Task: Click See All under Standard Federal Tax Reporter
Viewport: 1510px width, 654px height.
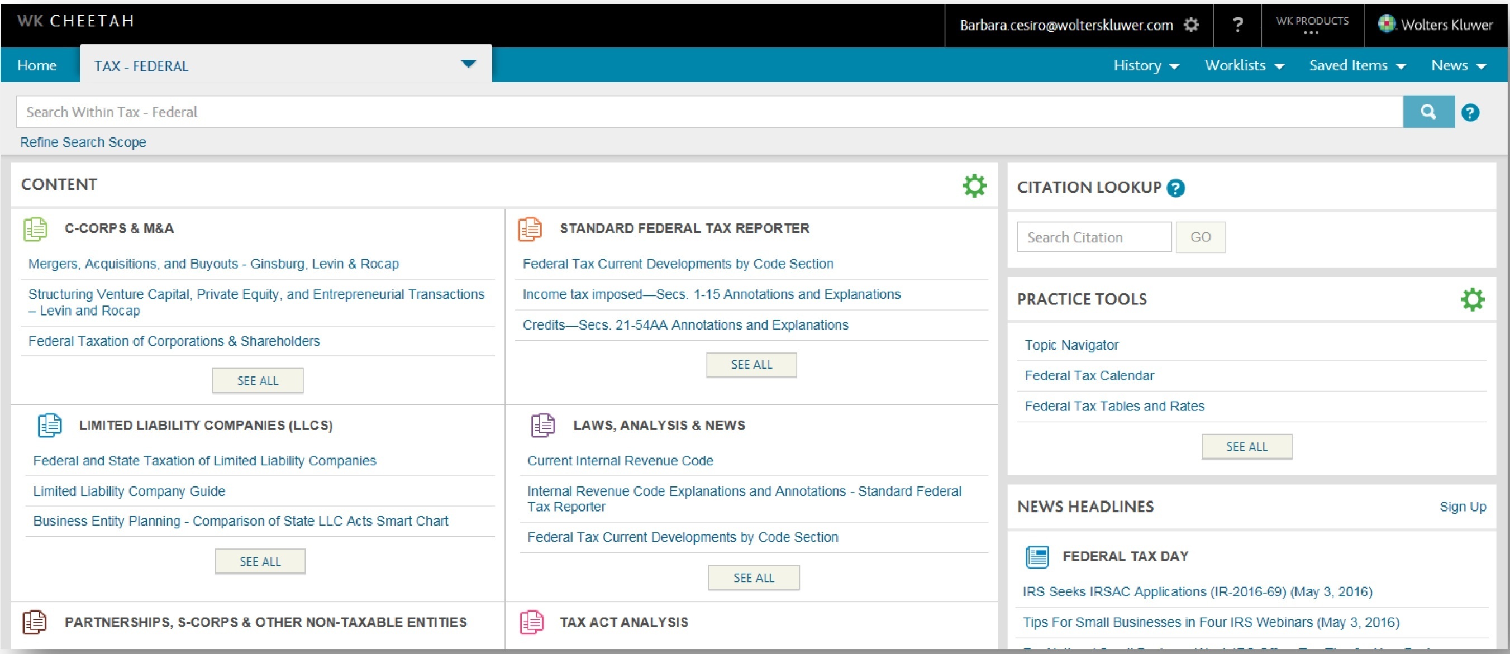Action: coord(751,365)
